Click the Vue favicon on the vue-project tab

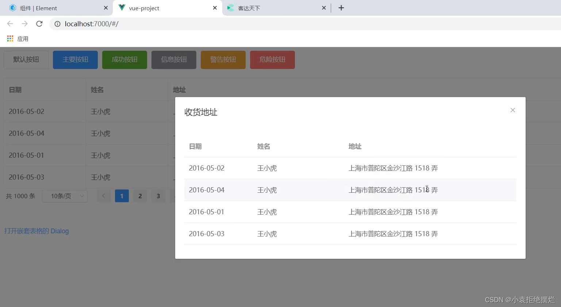tap(122, 8)
